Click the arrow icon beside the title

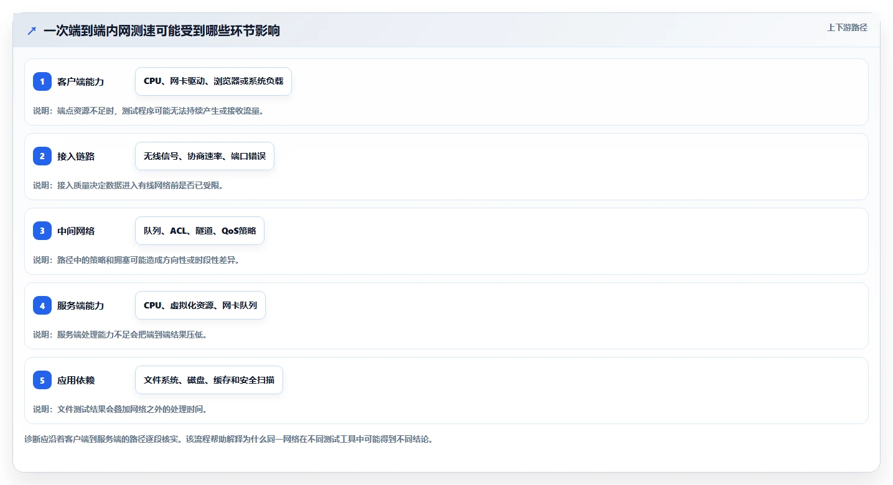click(x=32, y=30)
